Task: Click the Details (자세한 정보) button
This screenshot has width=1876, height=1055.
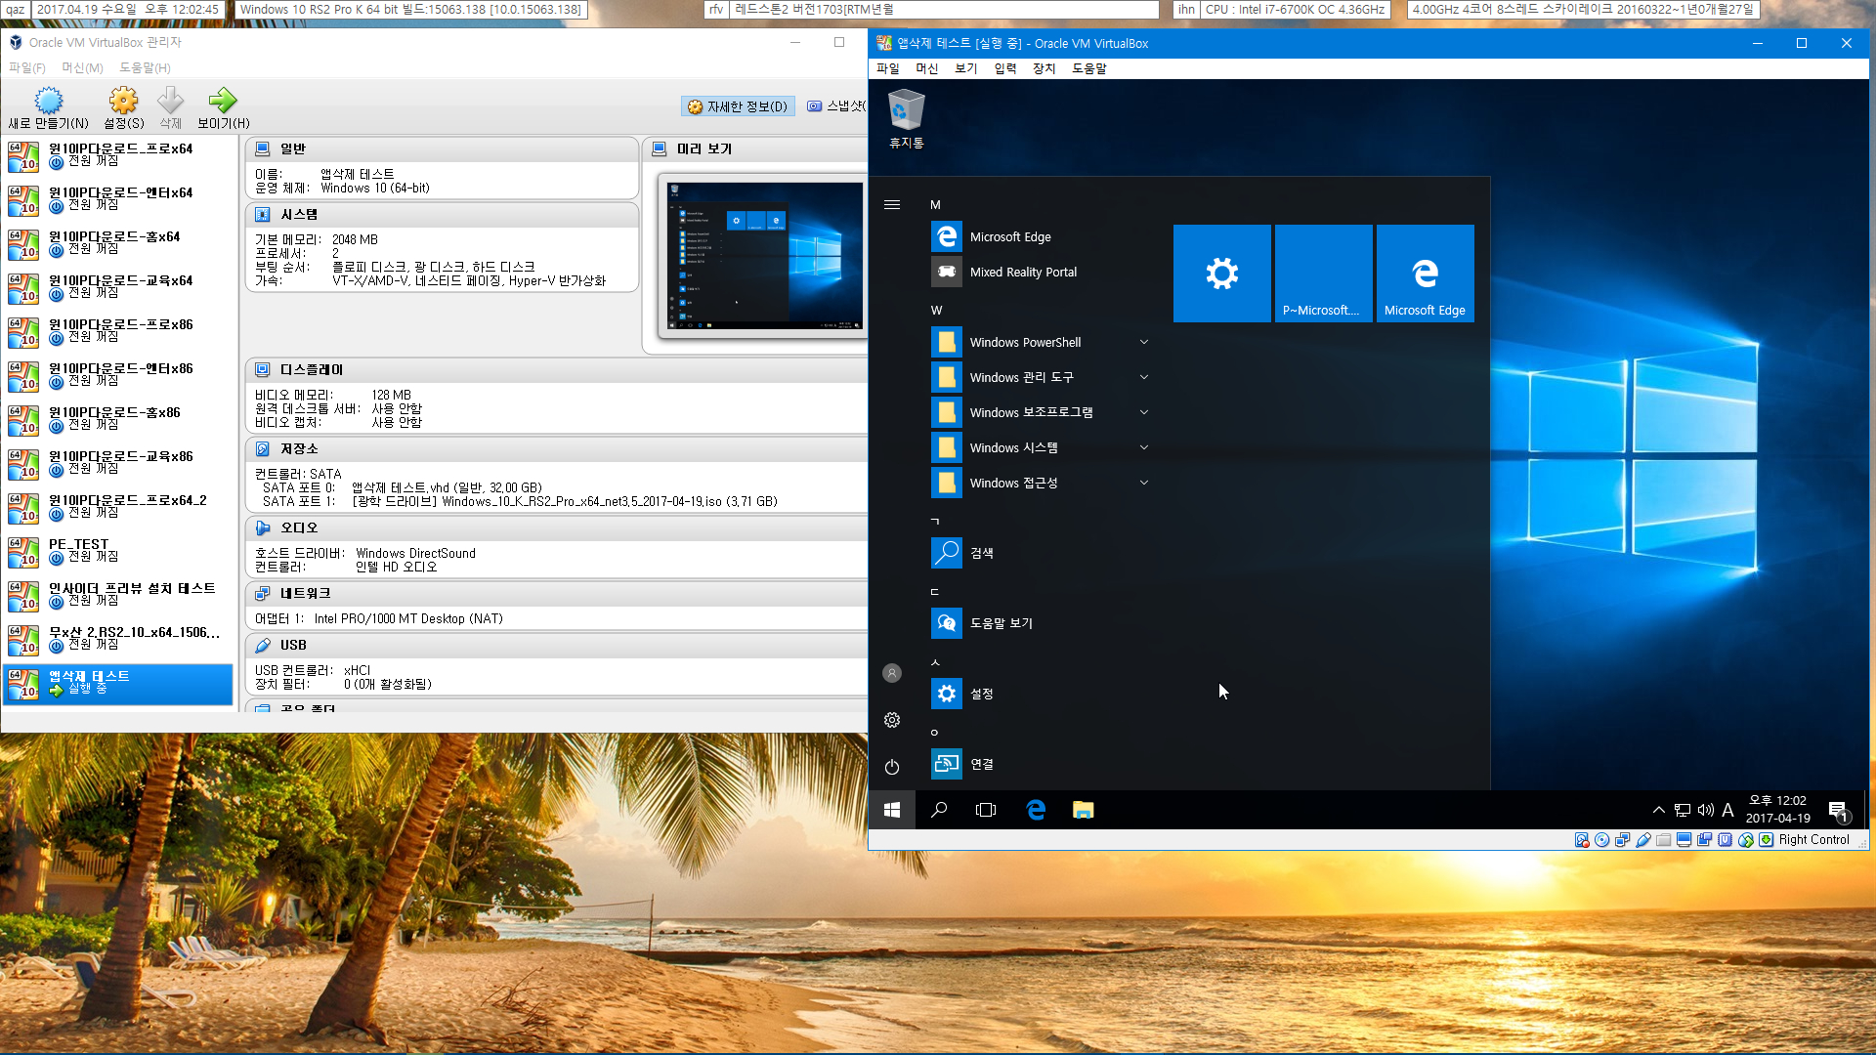Action: (x=738, y=106)
